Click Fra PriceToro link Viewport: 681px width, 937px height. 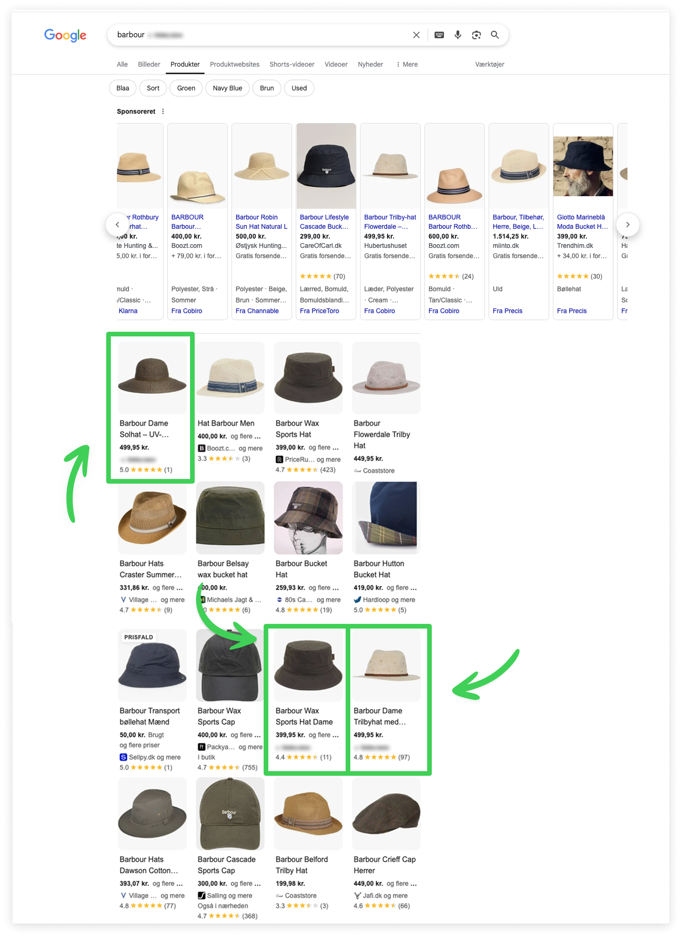click(320, 311)
